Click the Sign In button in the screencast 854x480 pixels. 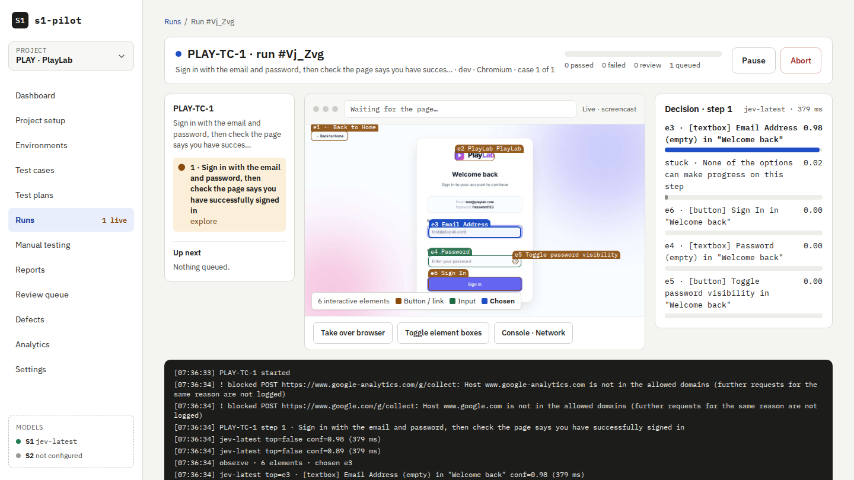click(x=474, y=284)
